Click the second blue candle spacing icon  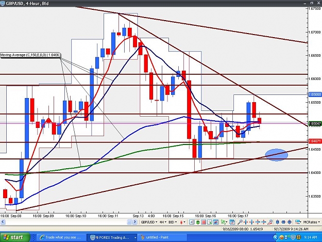(x=283, y=222)
